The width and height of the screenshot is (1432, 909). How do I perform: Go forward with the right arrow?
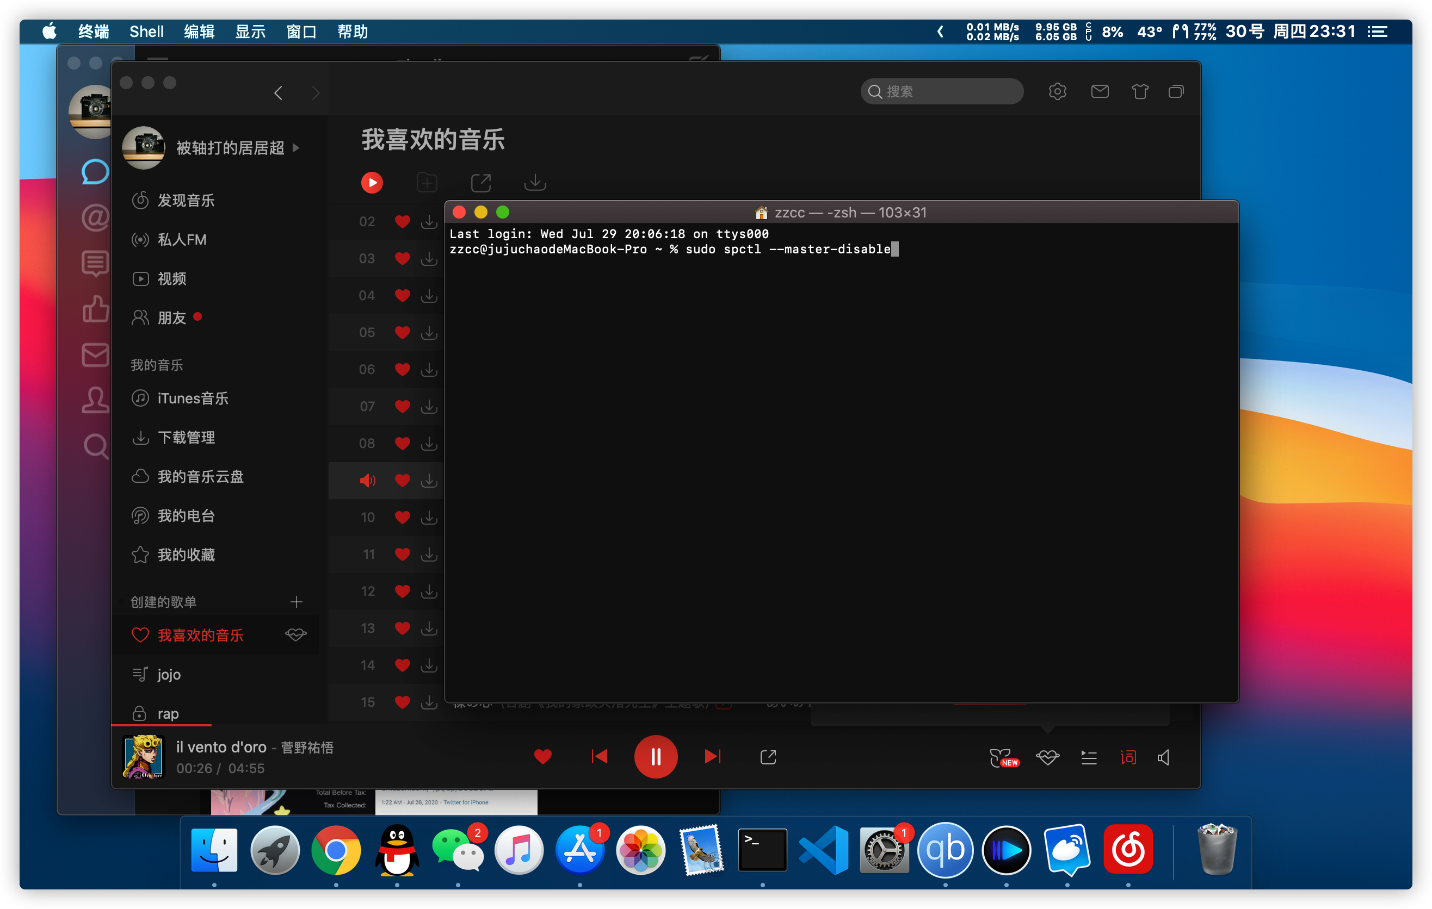click(x=316, y=92)
